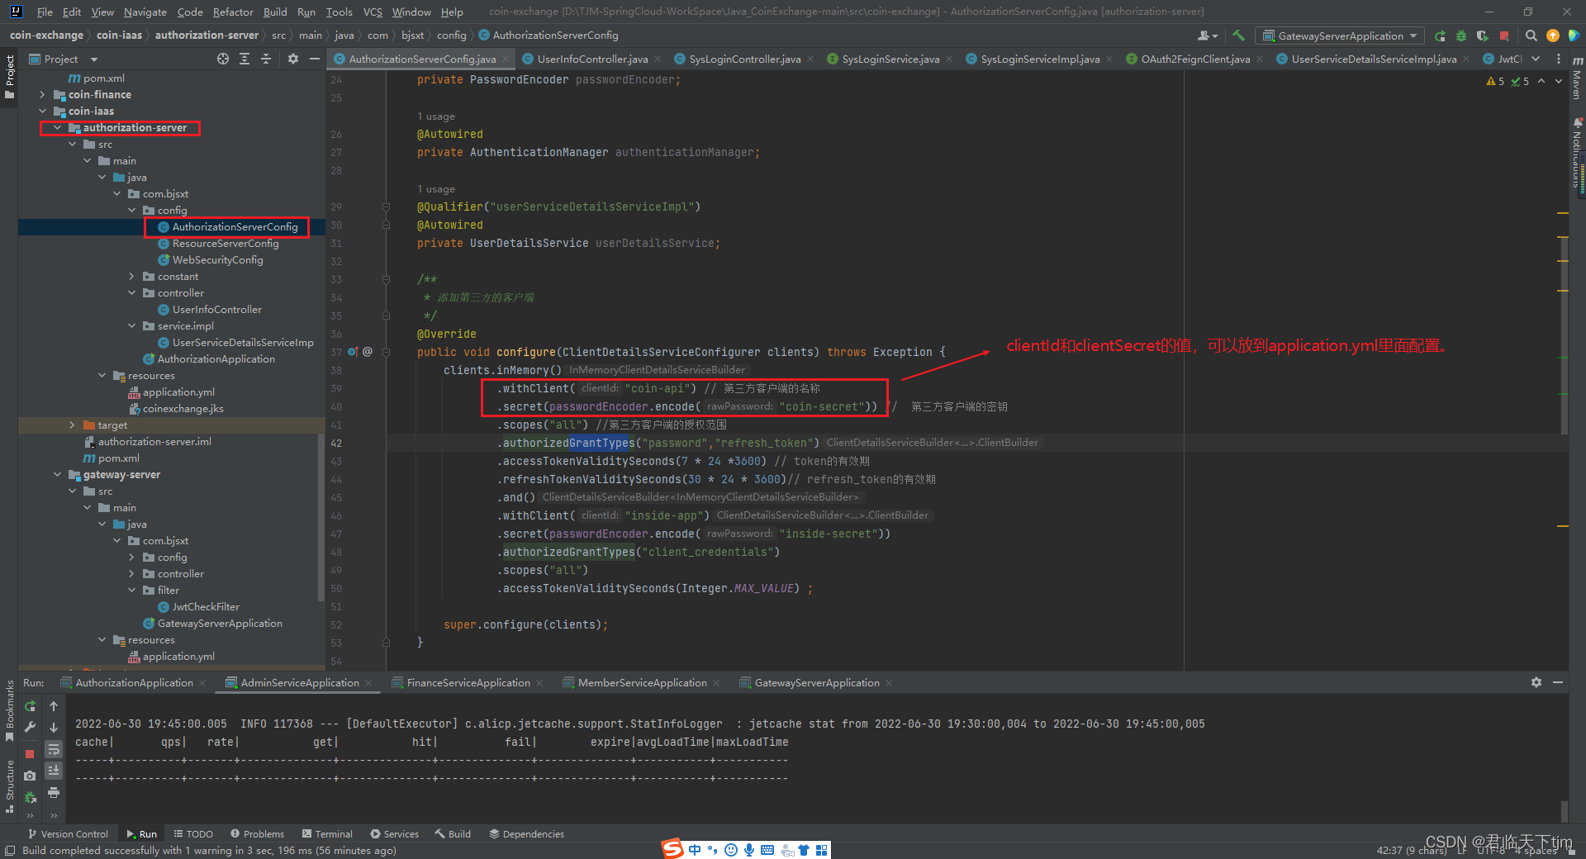The image size is (1586, 859).
Task: Toggle scroll-to-end in the console output
Action: [54, 770]
